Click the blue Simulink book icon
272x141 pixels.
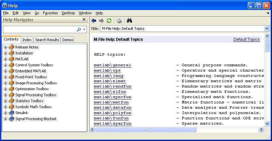pyautogui.click(x=11, y=113)
